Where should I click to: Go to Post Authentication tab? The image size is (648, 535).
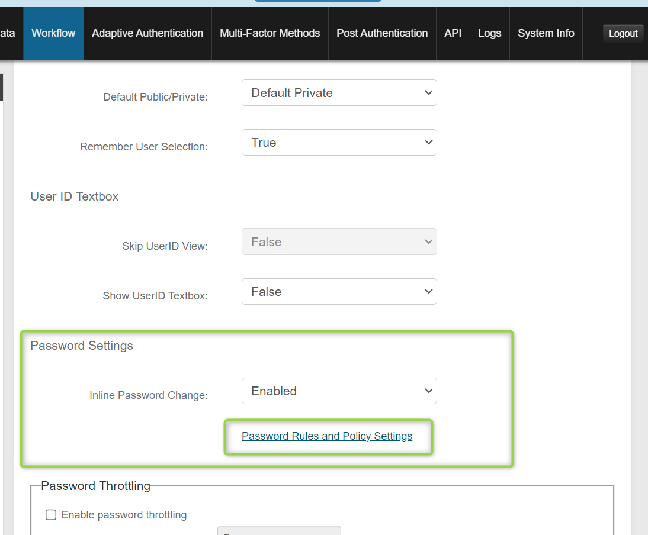pos(382,33)
